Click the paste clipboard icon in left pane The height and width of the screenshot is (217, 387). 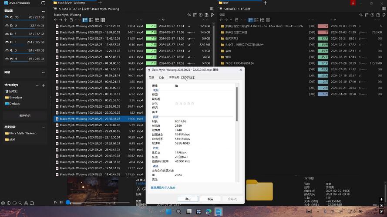[206, 15]
